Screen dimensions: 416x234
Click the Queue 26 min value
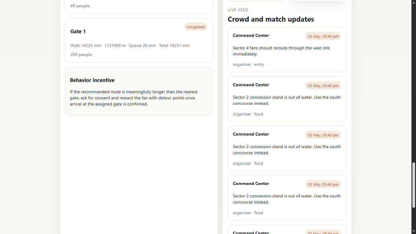pos(142,45)
